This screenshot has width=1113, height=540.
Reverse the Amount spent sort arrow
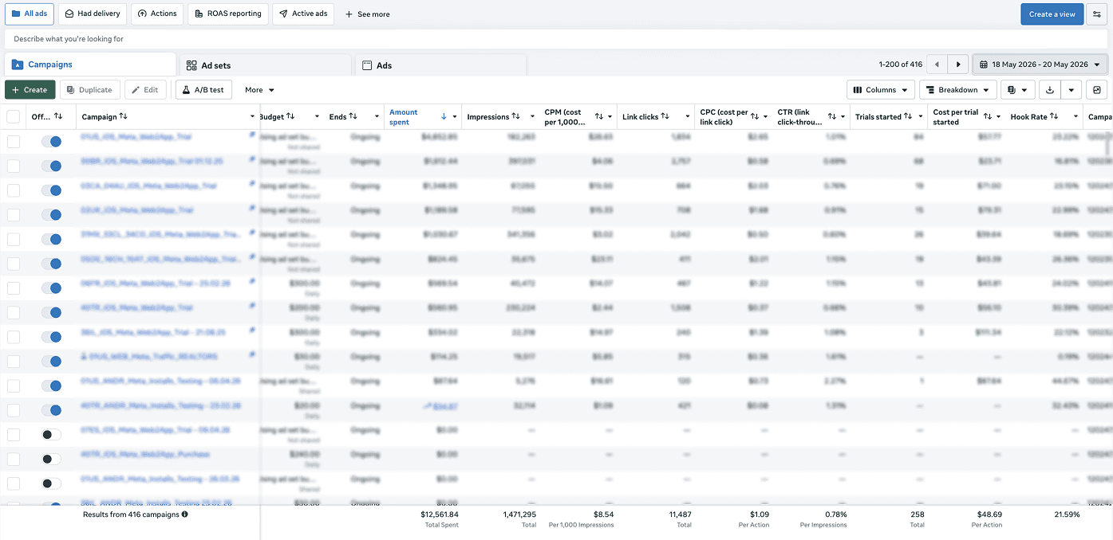pos(444,117)
